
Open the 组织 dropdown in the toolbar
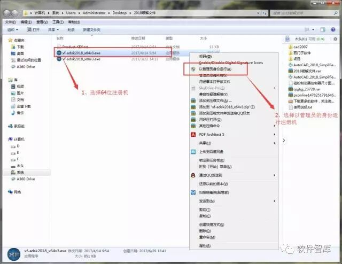tap(13, 30)
